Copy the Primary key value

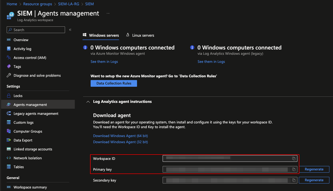(x=294, y=169)
